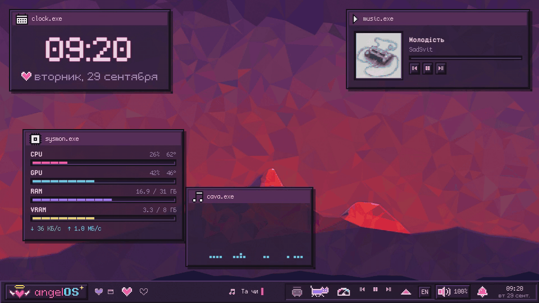Click the RAM label in sysmon
The width and height of the screenshot is (539, 303).
pyautogui.click(x=36, y=191)
